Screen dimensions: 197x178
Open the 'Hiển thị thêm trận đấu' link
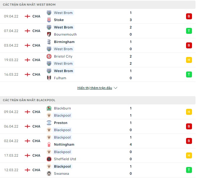(x=95, y=88)
